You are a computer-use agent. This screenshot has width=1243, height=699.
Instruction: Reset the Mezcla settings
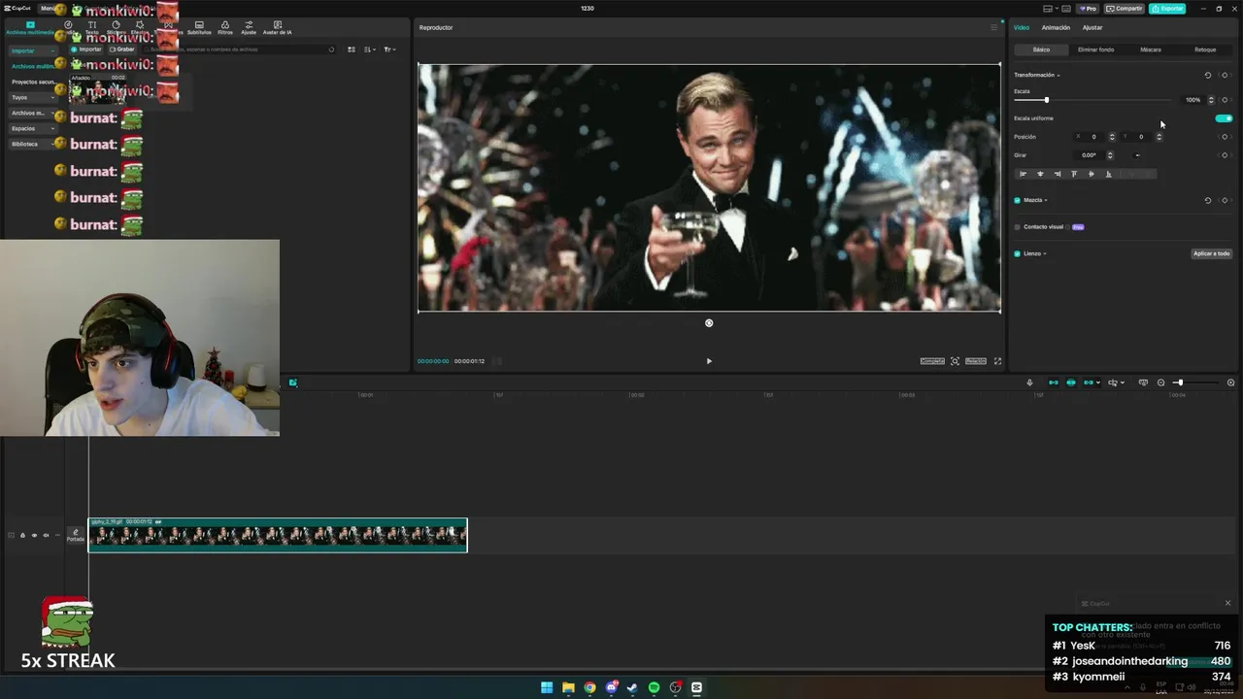click(1208, 200)
